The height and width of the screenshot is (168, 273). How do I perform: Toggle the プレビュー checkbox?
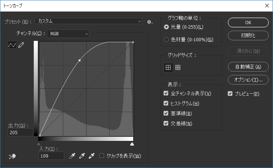230,94
